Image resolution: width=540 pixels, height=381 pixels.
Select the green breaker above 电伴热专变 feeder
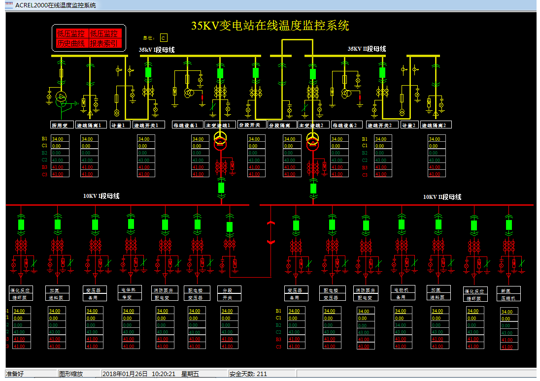tap(131, 224)
